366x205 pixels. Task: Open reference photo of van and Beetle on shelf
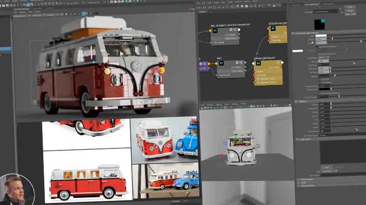(x=166, y=181)
